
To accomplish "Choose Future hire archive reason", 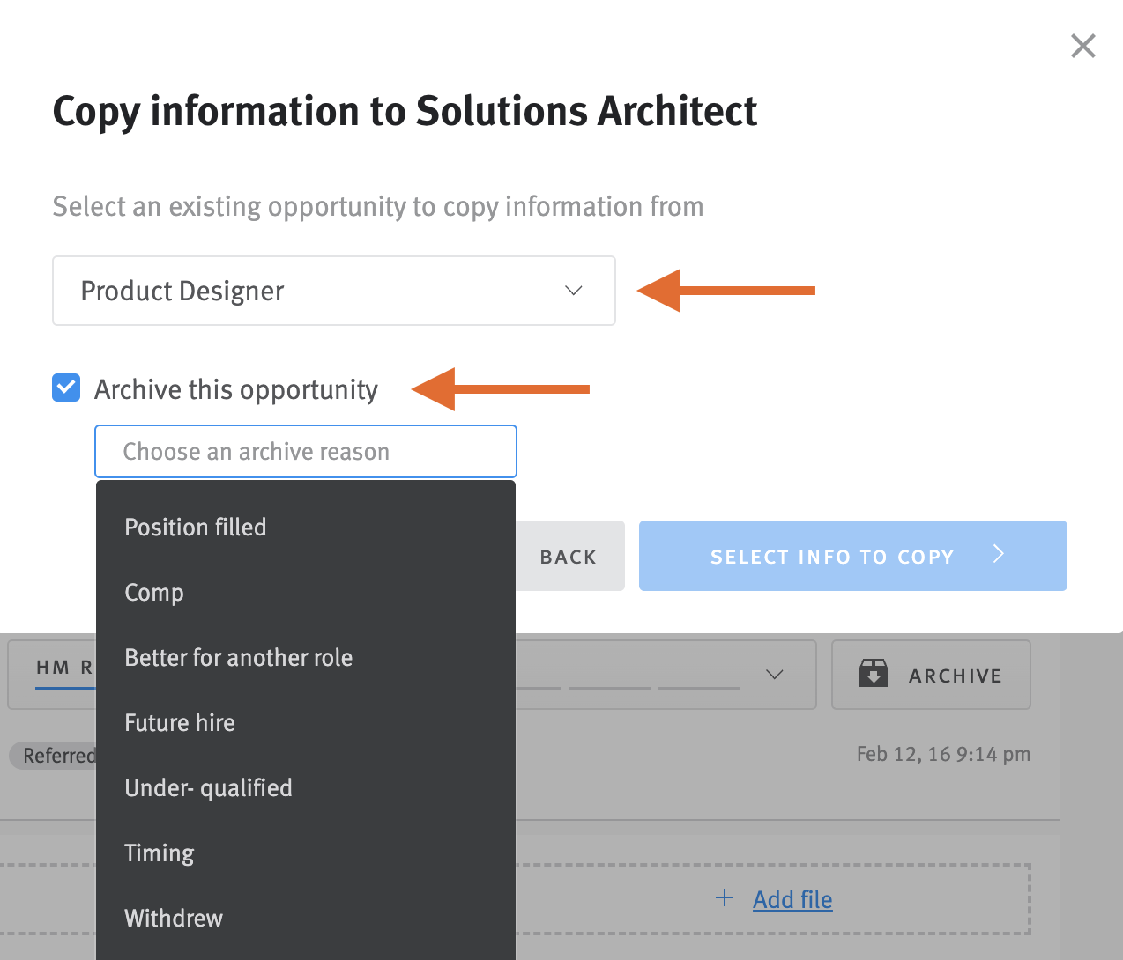I will pos(305,722).
